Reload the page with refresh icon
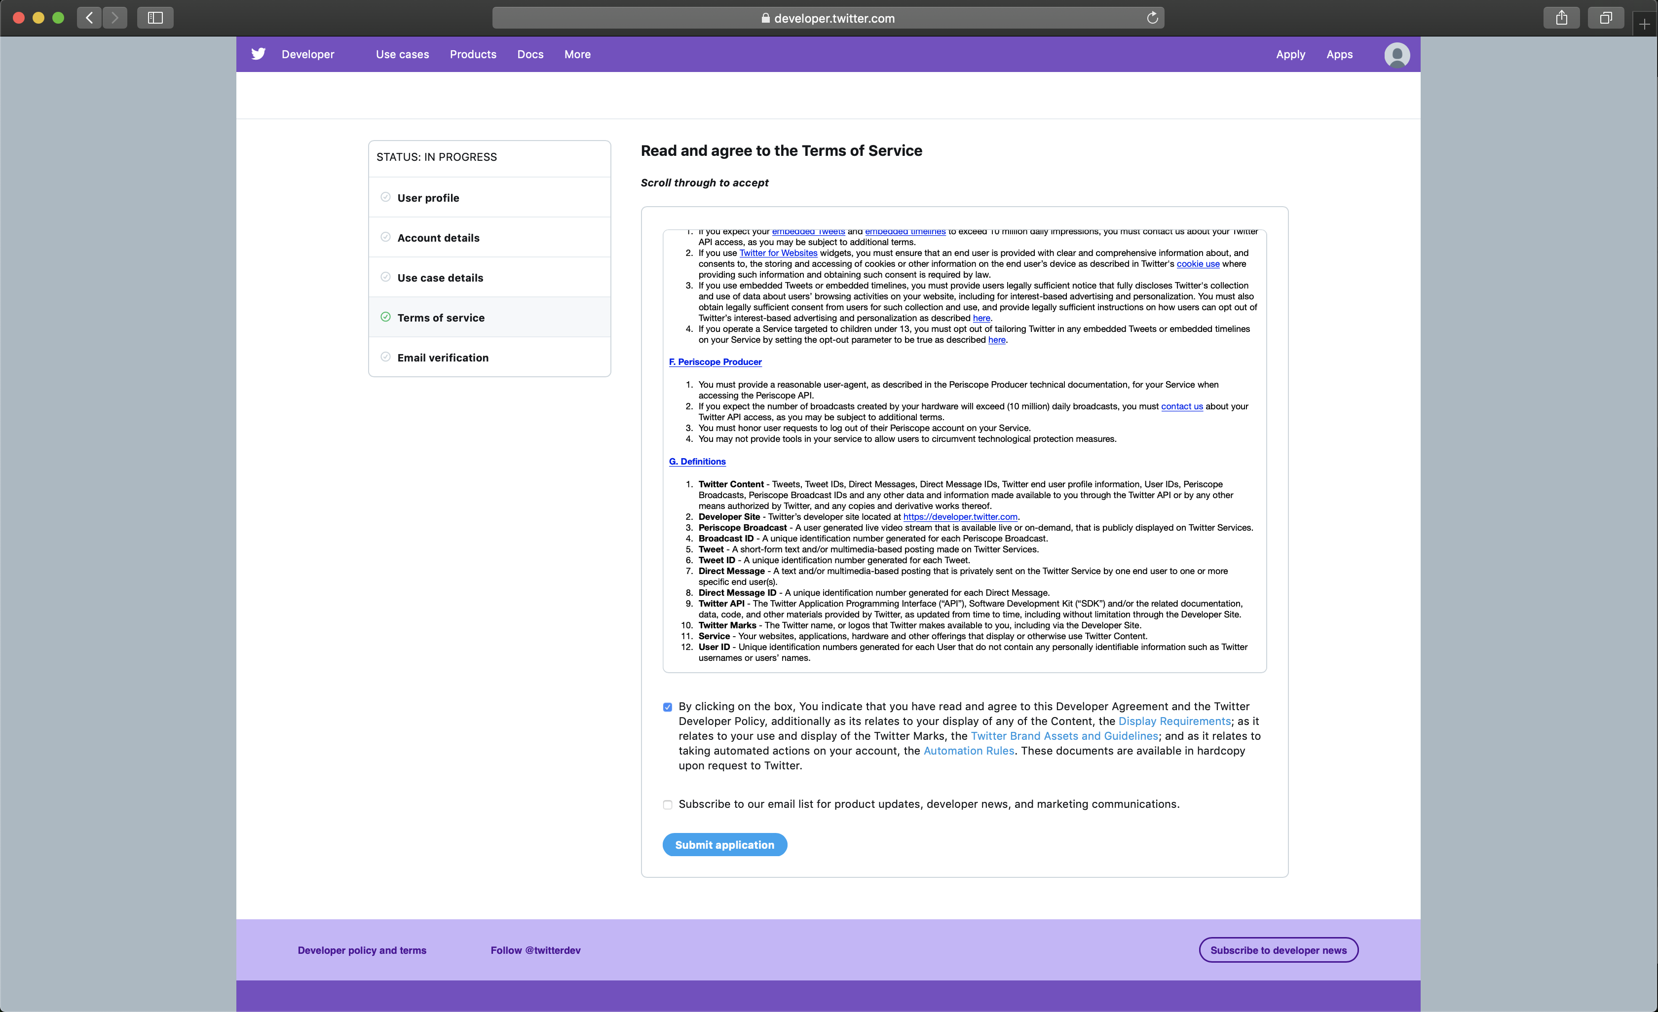 (x=1152, y=18)
